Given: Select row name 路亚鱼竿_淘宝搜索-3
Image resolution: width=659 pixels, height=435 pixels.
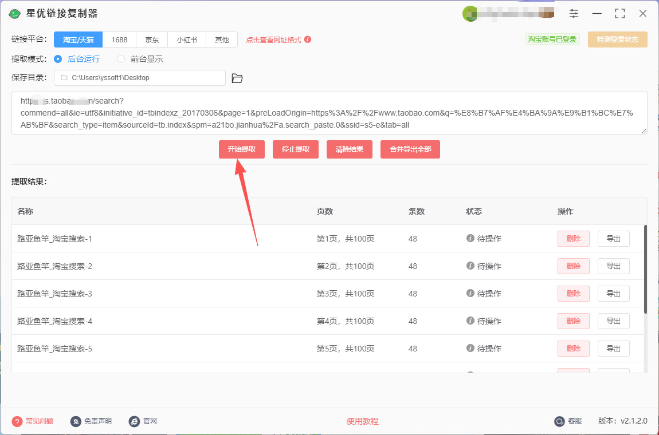Looking at the screenshot, I should [54, 294].
